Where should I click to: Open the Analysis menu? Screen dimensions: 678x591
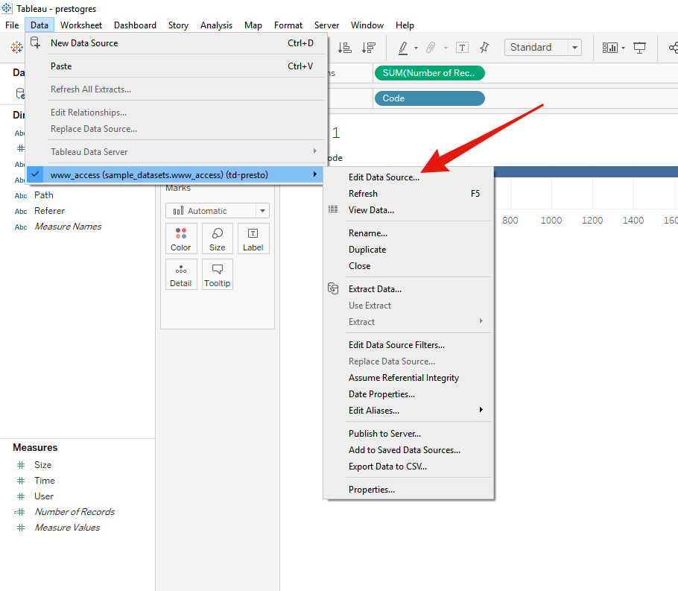click(x=216, y=25)
